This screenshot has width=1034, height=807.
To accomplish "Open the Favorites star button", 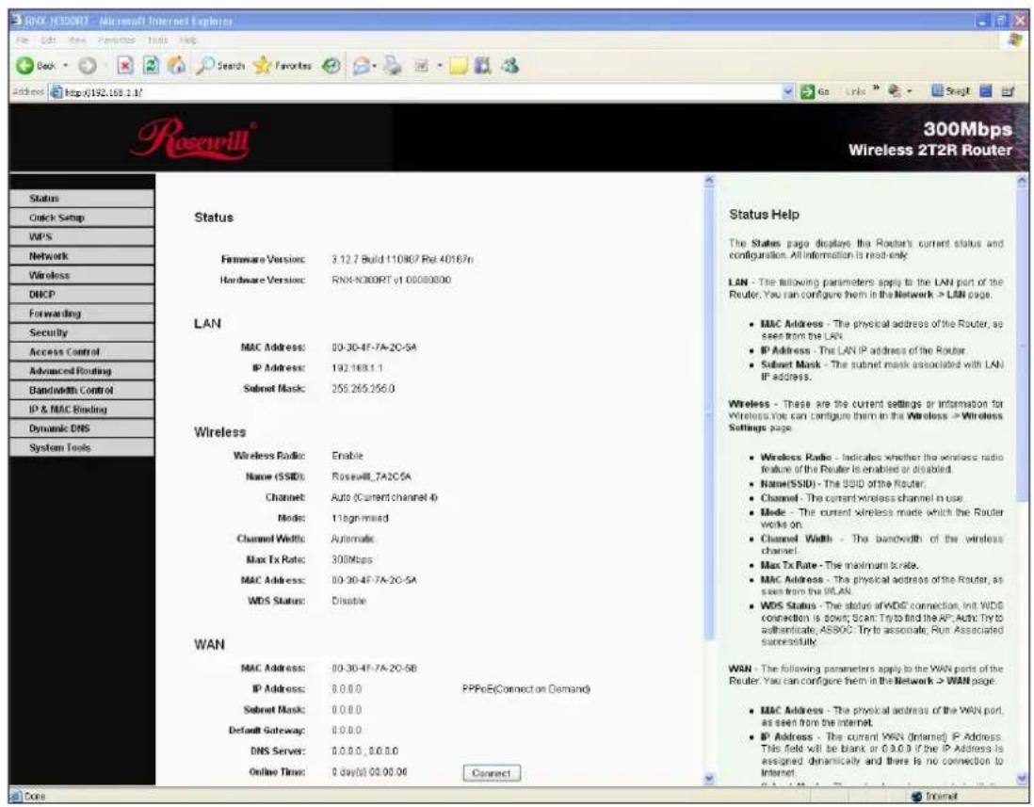I will [x=283, y=65].
